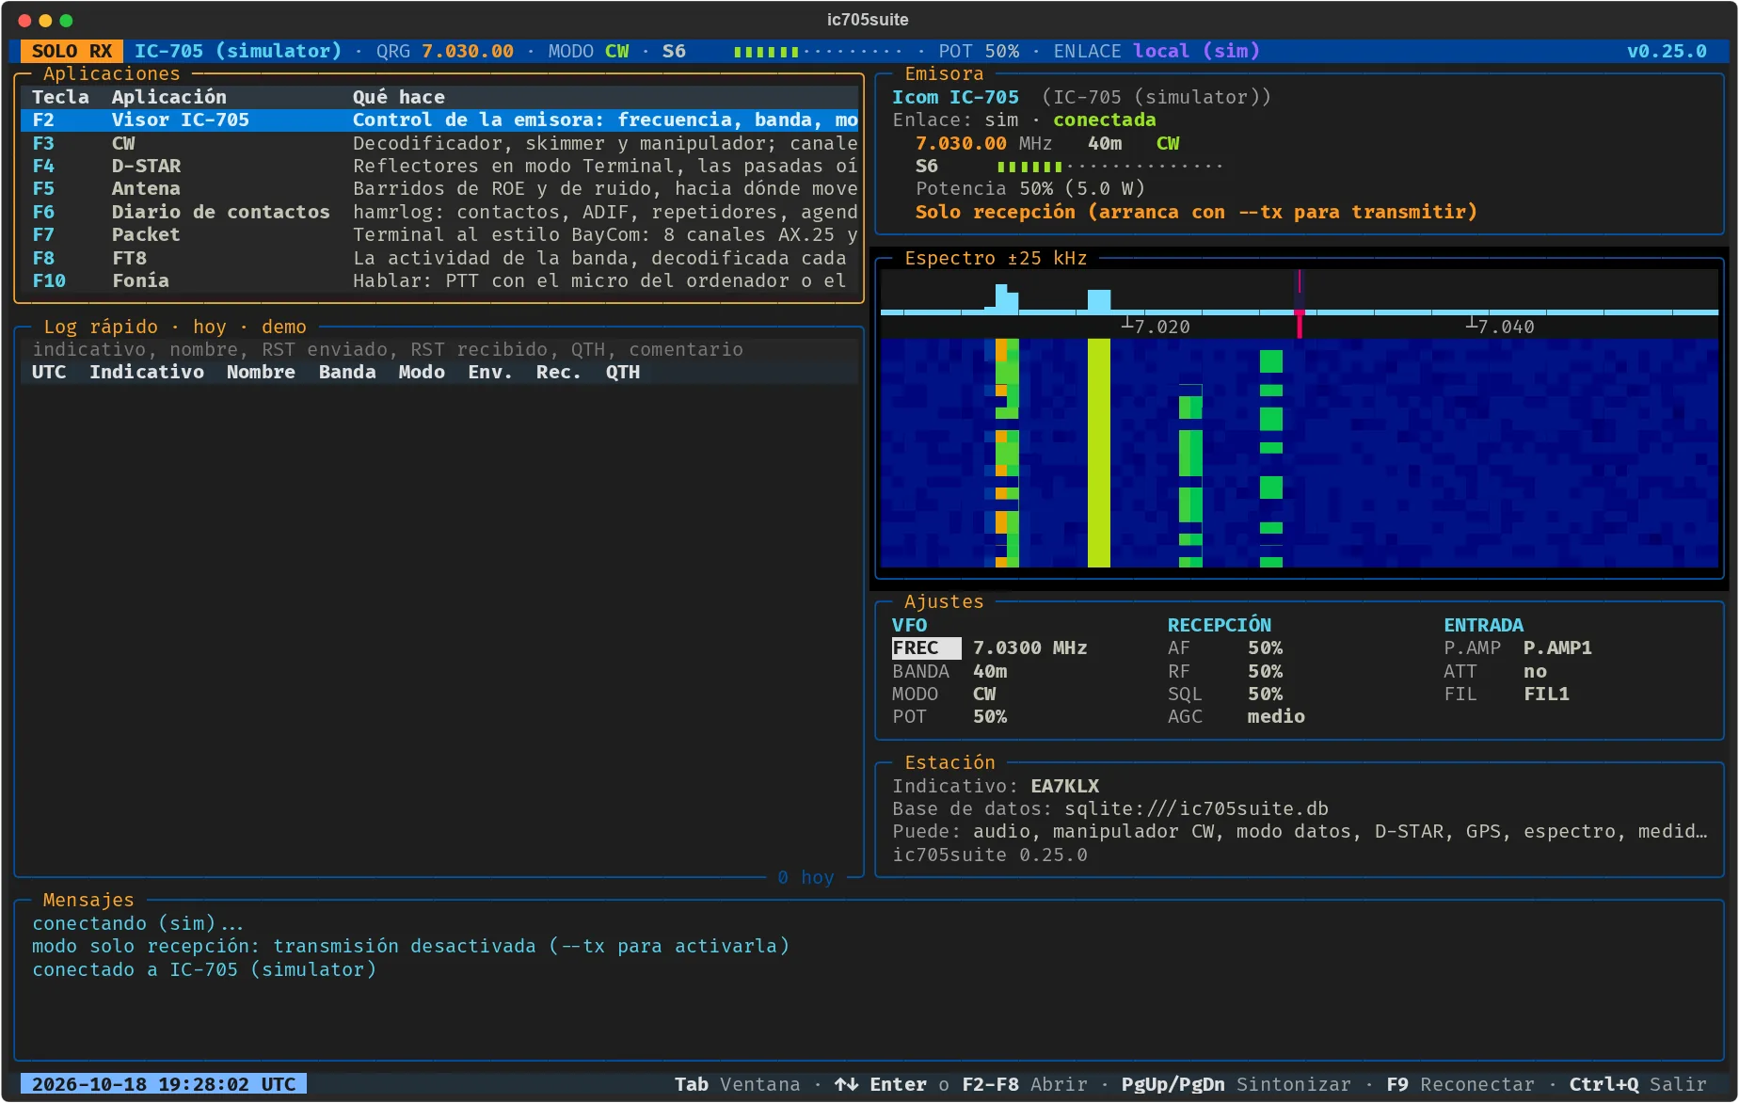
Task: Click the PgUp/PgDn Sintonizar hint
Action: click(1236, 1084)
